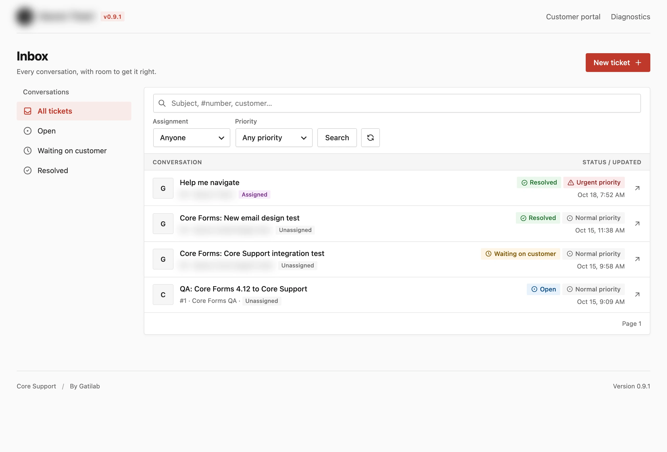Click the magnifier icon in search field
Viewport: 667px width, 452px height.
pos(162,103)
